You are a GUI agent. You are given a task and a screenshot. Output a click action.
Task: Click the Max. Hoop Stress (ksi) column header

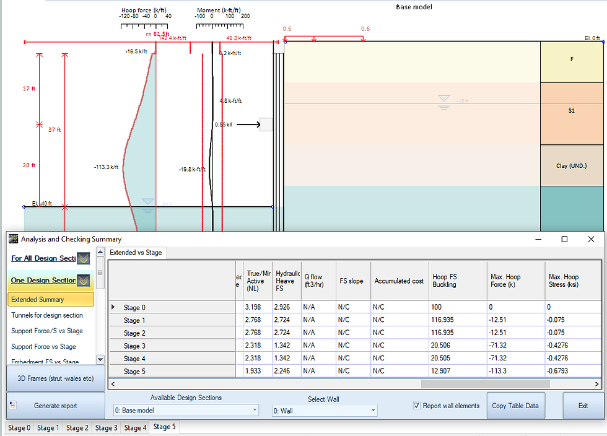573,281
